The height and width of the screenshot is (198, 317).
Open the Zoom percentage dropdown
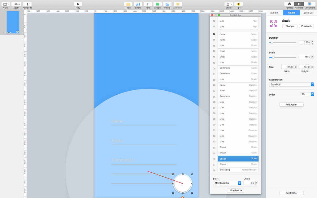16,4
